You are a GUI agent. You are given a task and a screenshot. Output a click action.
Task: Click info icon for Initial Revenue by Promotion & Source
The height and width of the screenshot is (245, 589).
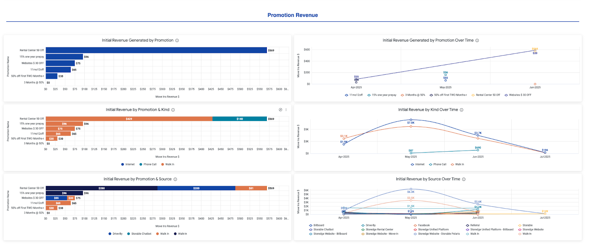pyautogui.click(x=175, y=180)
